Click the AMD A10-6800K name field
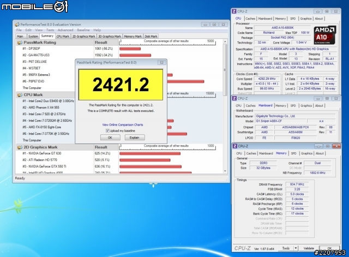The height and width of the screenshot is (257, 349). click(x=282, y=28)
